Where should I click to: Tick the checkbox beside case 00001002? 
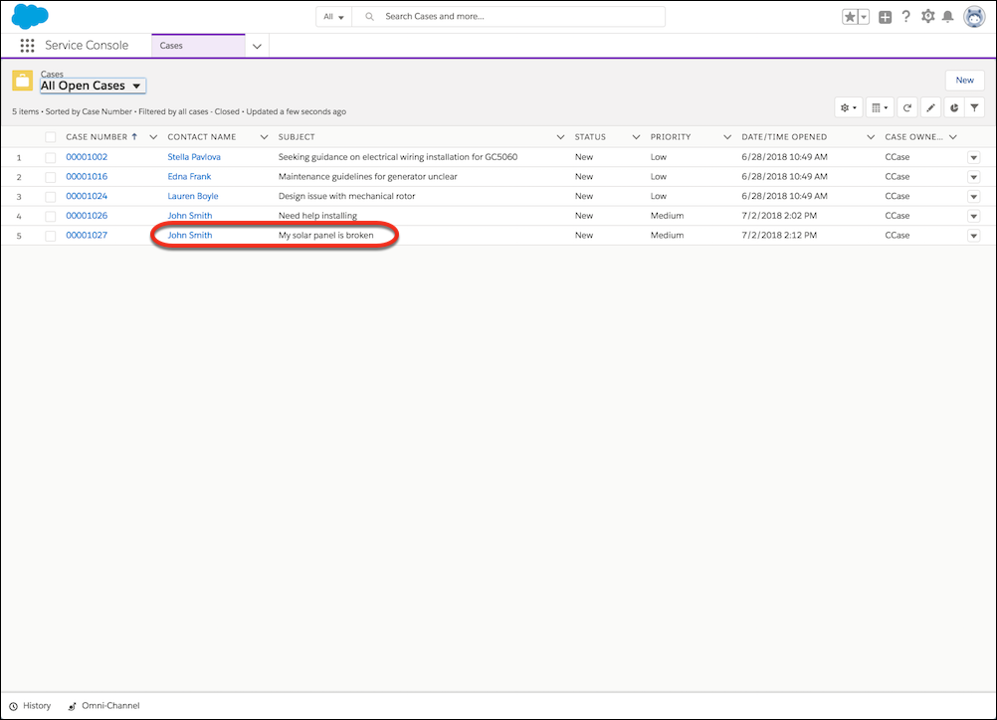coord(50,156)
